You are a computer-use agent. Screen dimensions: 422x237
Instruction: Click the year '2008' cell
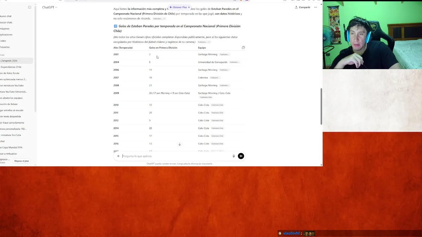click(x=116, y=85)
